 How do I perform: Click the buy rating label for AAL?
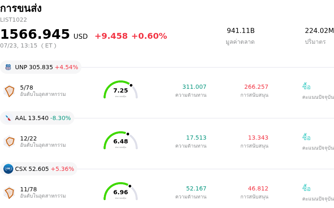click(x=306, y=138)
